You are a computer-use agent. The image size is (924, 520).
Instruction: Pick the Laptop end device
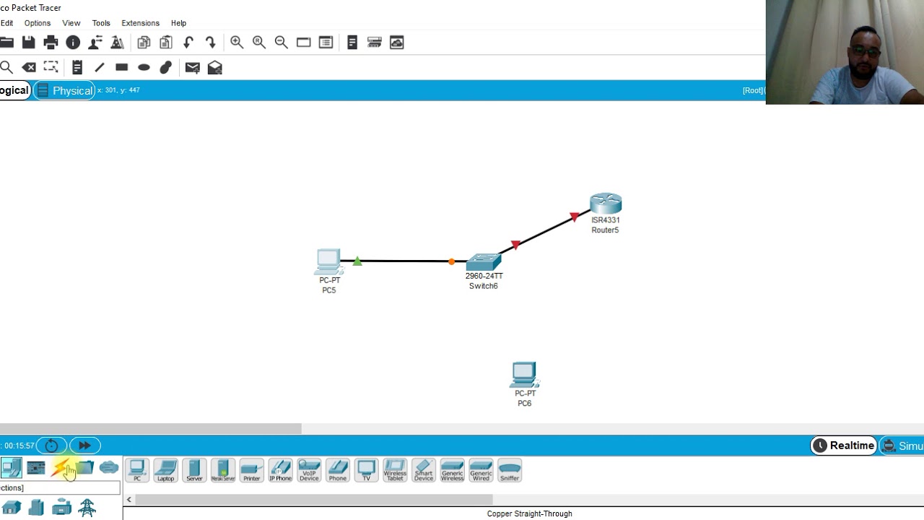pos(165,470)
